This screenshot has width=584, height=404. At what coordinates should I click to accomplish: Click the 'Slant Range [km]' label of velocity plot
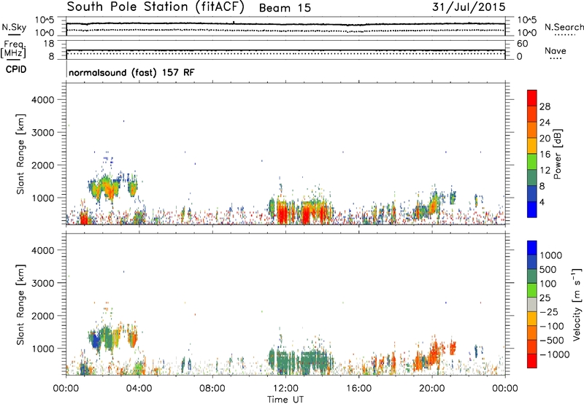coord(20,305)
